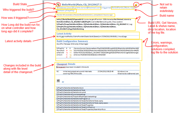Click the unlocked padlock retention icon
The width and height of the screenshot is (179, 113).
click(x=136, y=5)
